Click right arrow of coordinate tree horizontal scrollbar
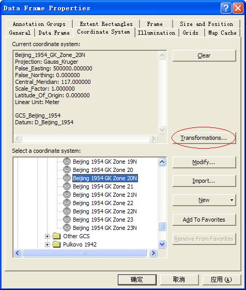The width and height of the screenshot is (246, 290). 153,253
